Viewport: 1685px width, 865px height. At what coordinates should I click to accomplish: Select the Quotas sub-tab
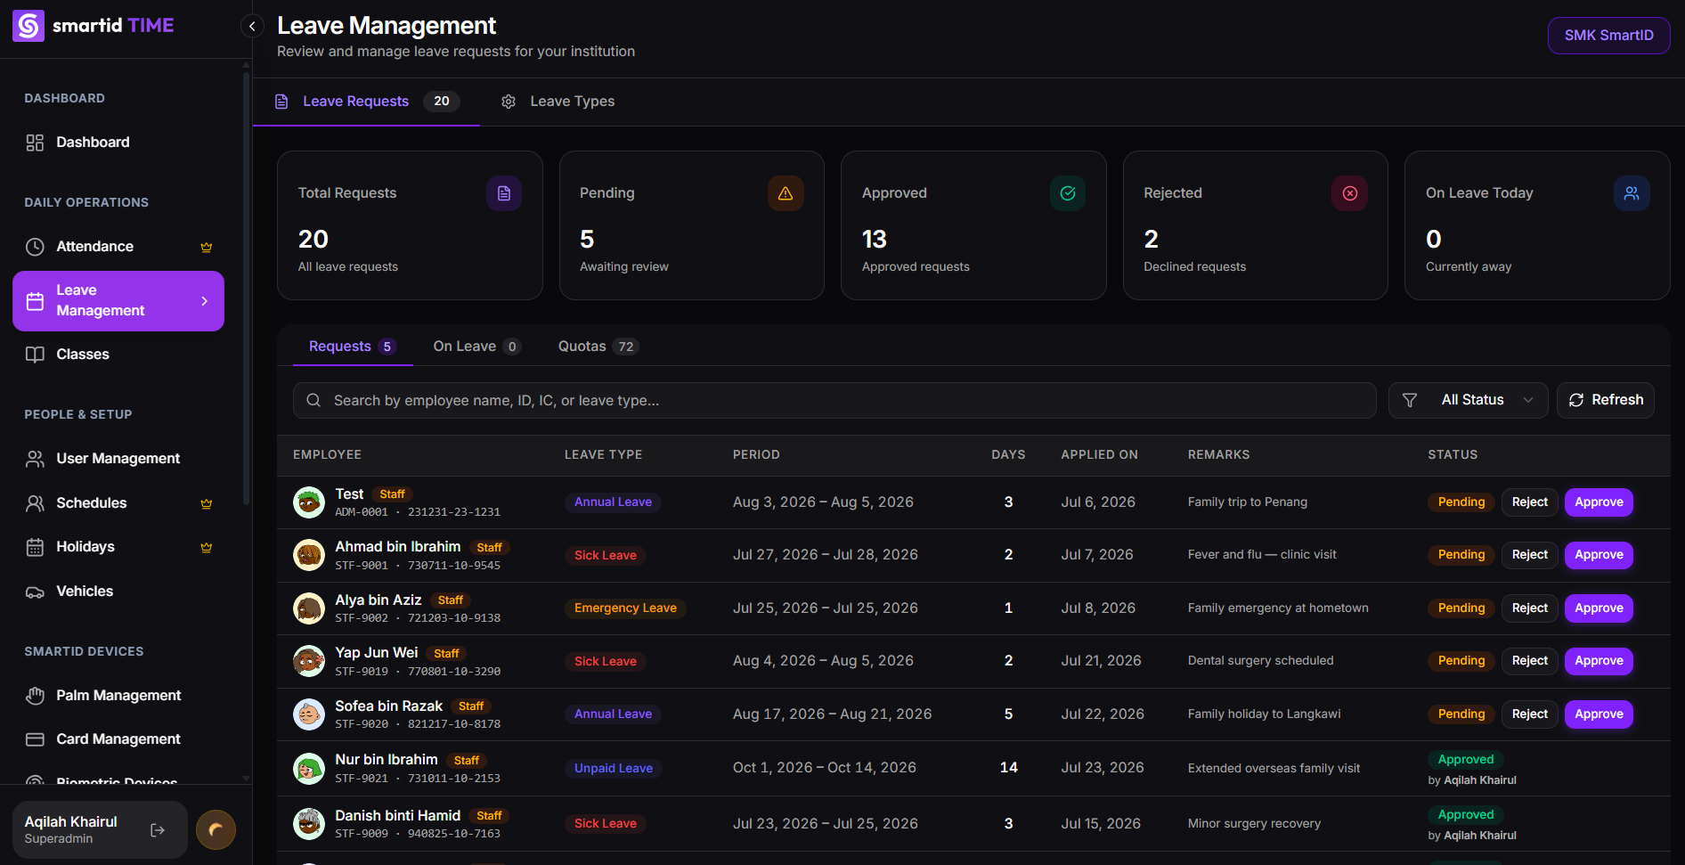tap(598, 347)
